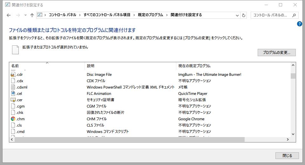305x165 pixels.
Task: Select the text document icon for .cdxml
Action: coord(13,87)
